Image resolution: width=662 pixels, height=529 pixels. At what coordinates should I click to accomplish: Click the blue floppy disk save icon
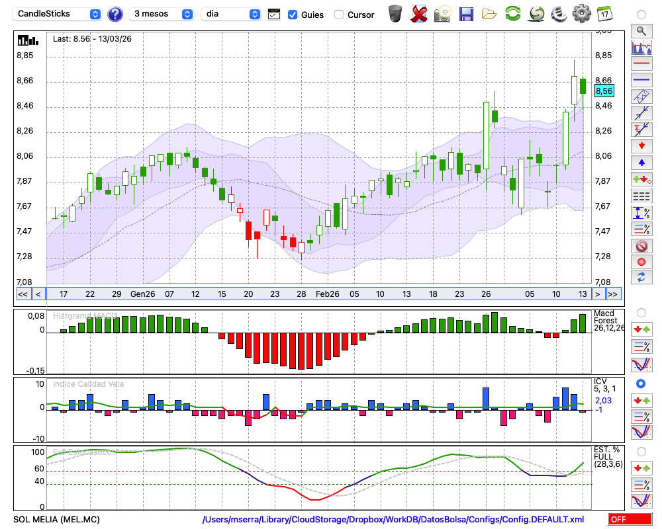(x=466, y=13)
